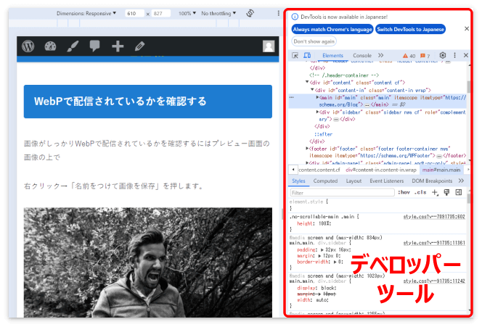Select main#main.main breadcrumb
482x327 pixels.
441,170
